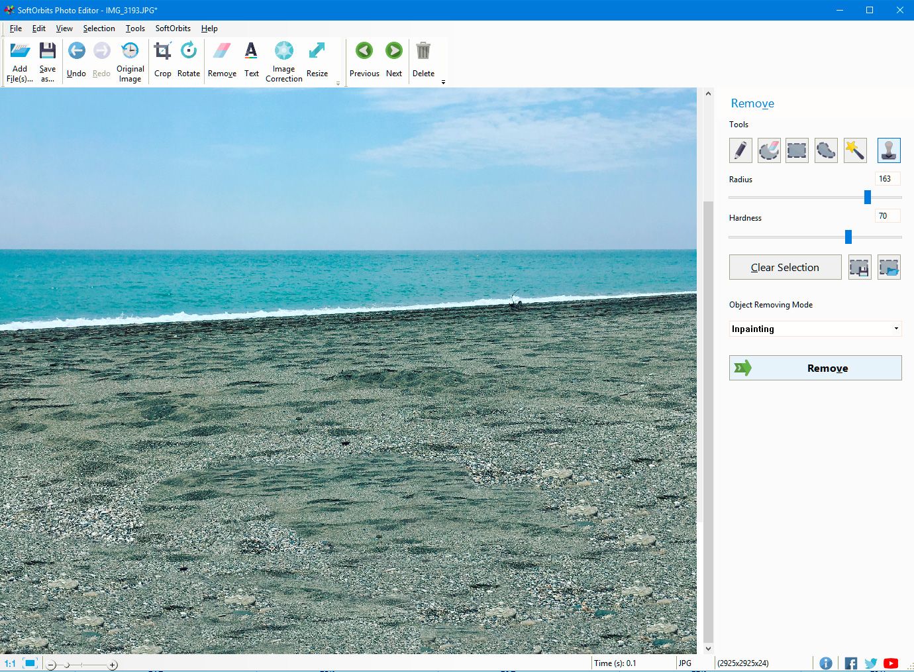
Task: Click the Clear Selection button
Action: click(785, 268)
